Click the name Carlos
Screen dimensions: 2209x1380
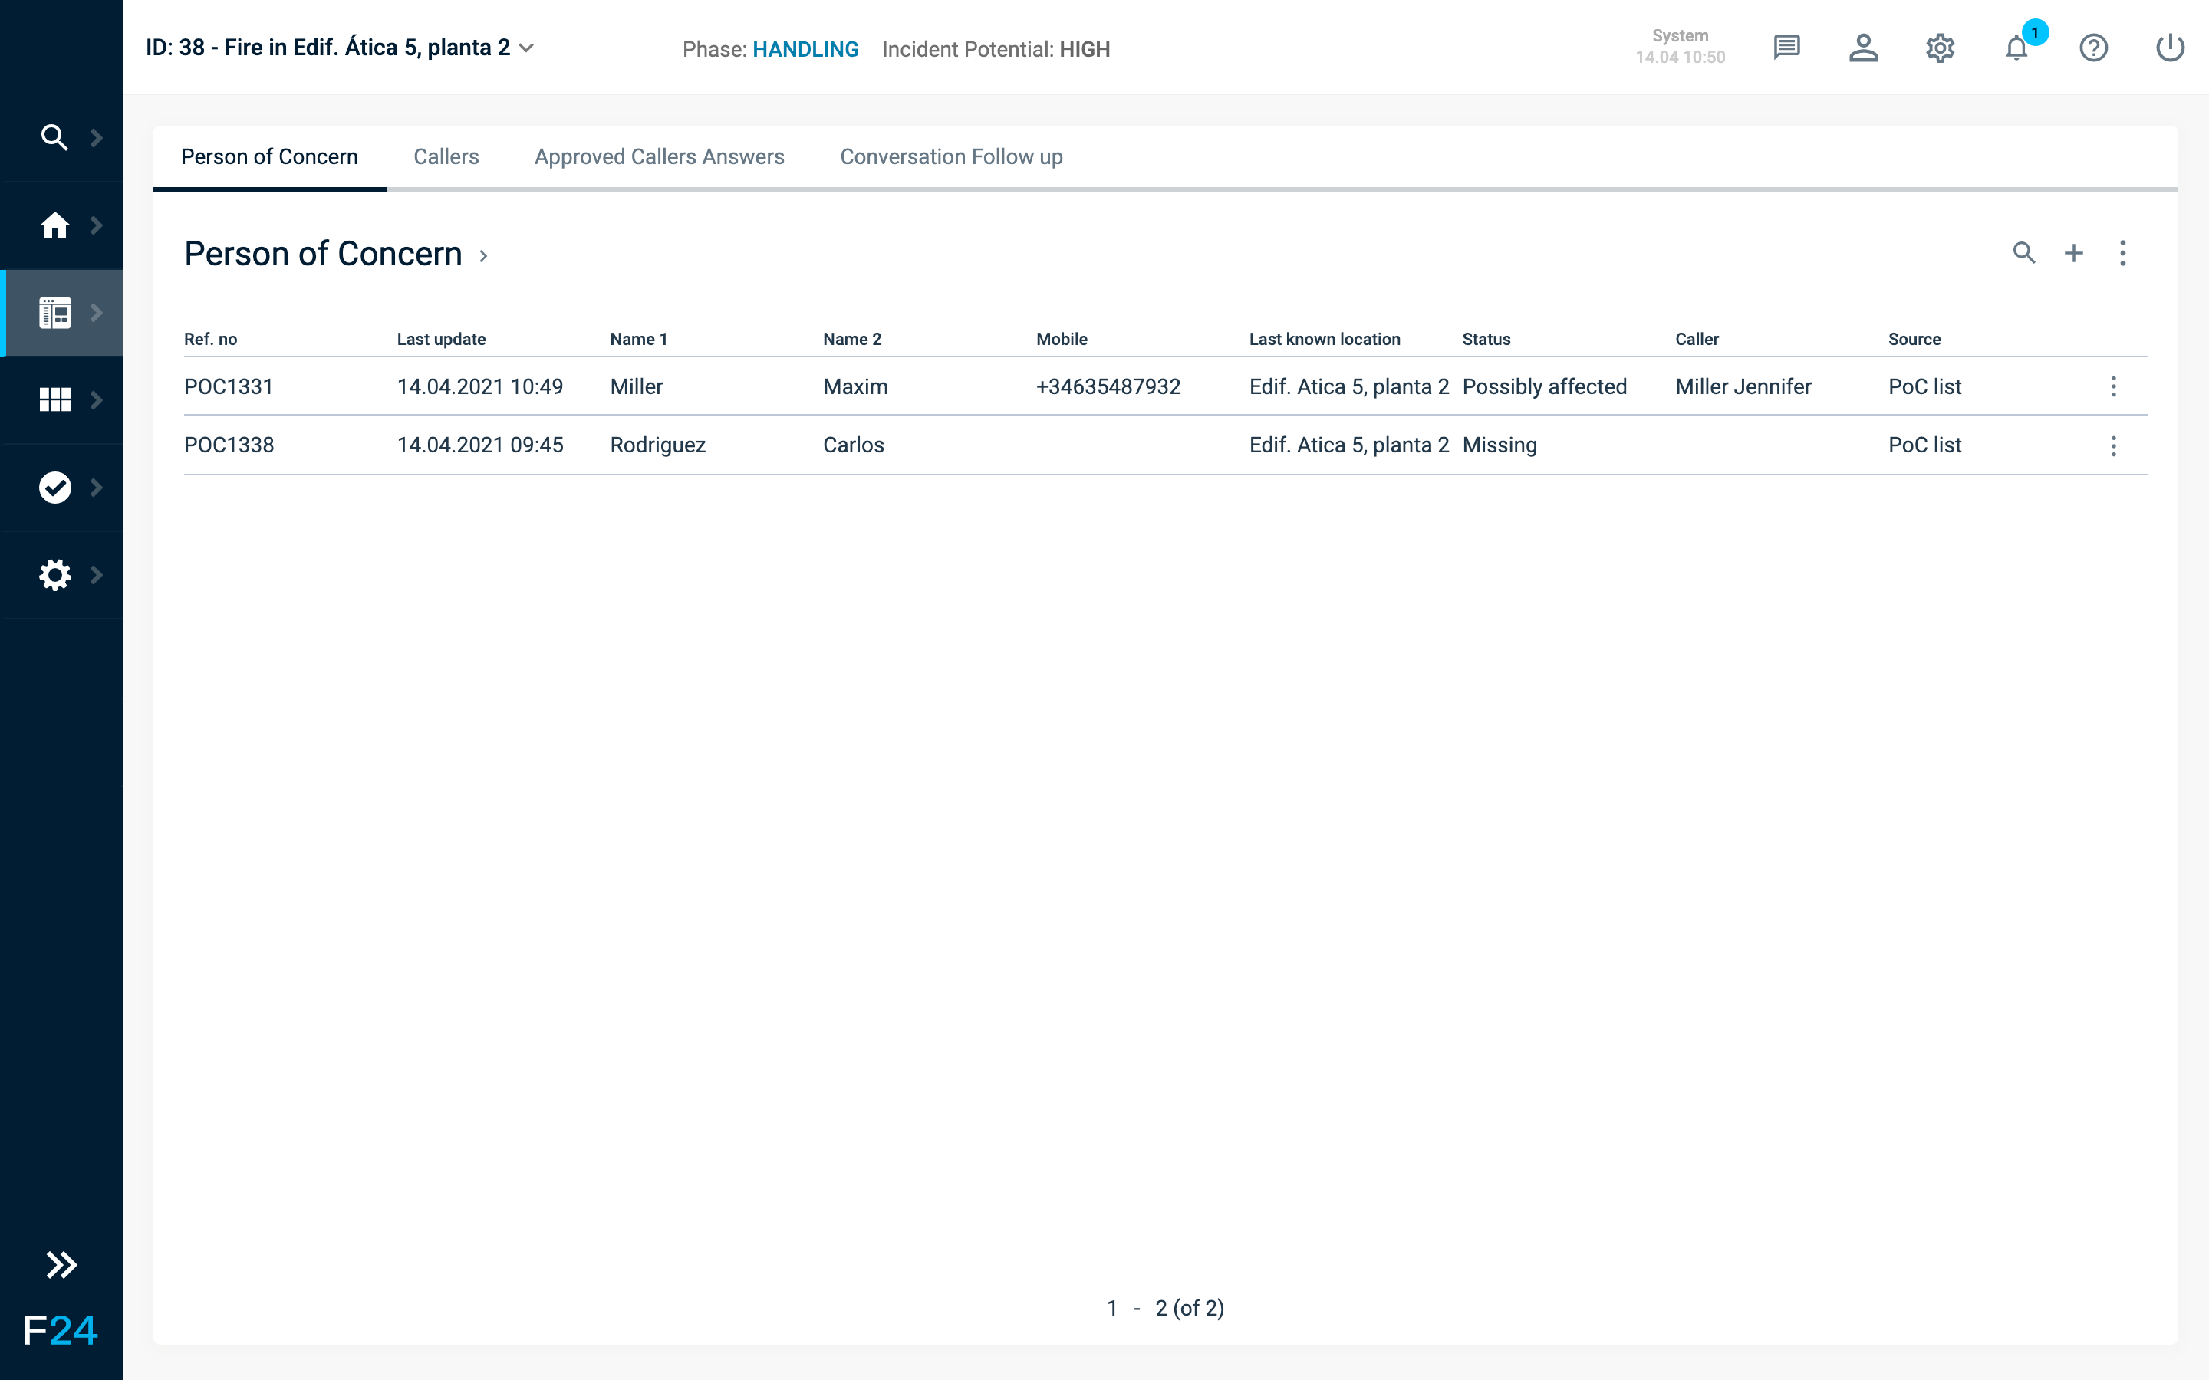tap(854, 445)
